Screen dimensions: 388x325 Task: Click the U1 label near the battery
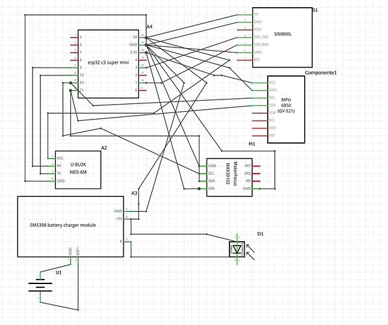tap(58, 272)
